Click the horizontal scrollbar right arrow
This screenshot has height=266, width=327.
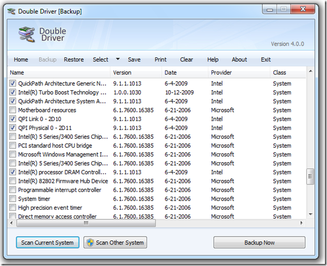coord(301,223)
